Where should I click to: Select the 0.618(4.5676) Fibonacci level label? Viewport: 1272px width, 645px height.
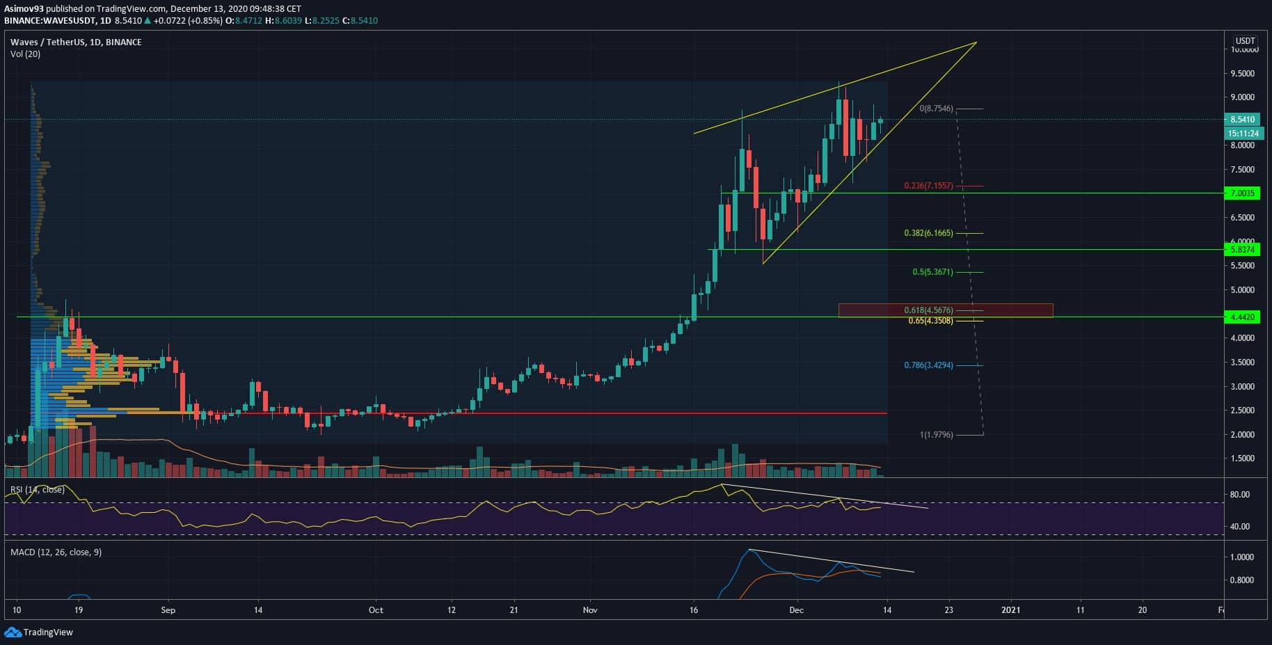pos(928,310)
